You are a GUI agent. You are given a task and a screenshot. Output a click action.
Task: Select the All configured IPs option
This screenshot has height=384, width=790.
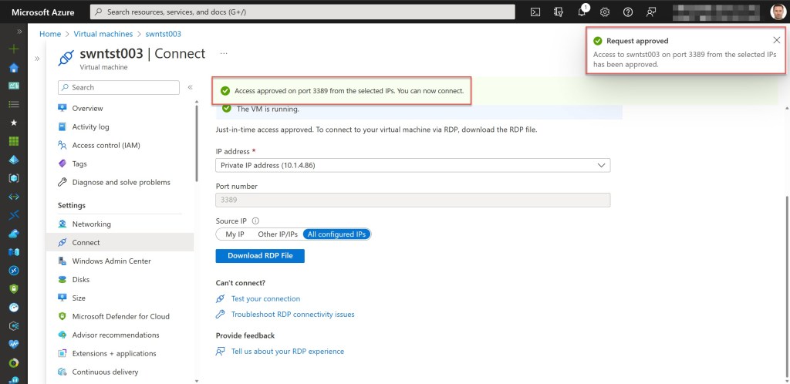tap(337, 234)
